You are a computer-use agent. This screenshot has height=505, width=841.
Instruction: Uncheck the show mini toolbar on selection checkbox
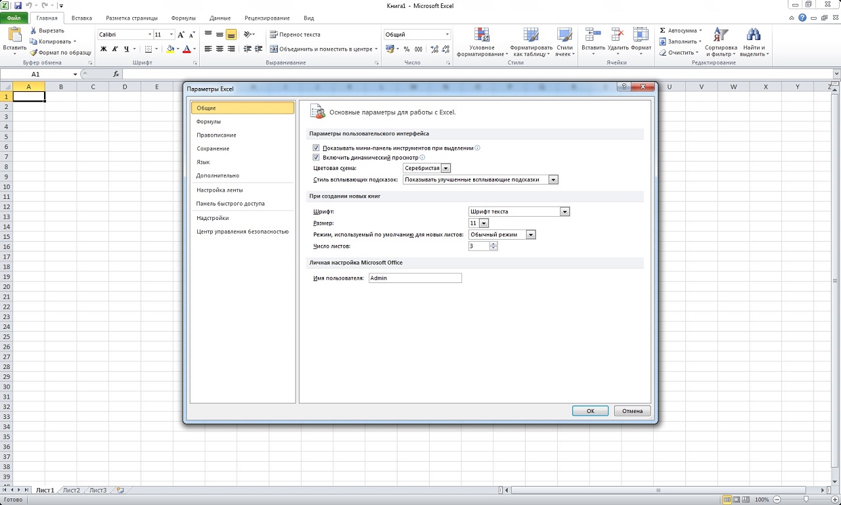pyautogui.click(x=316, y=148)
